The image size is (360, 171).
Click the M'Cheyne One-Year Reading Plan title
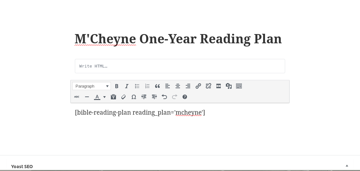pyautogui.click(x=178, y=39)
